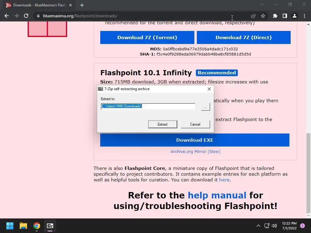
Task: Open the notification badge icon
Action: (302, 226)
